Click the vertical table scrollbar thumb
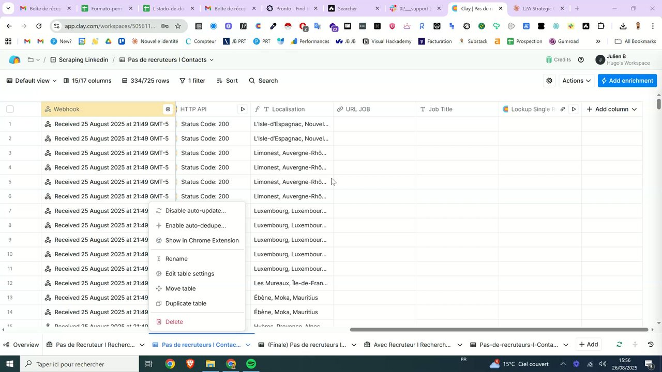The width and height of the screenshot is (662, 372). point(658,104)
